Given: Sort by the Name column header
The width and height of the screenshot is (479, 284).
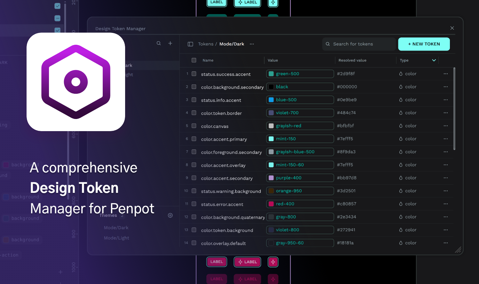Looking at the screenshot, I should (x=208, y=60).
